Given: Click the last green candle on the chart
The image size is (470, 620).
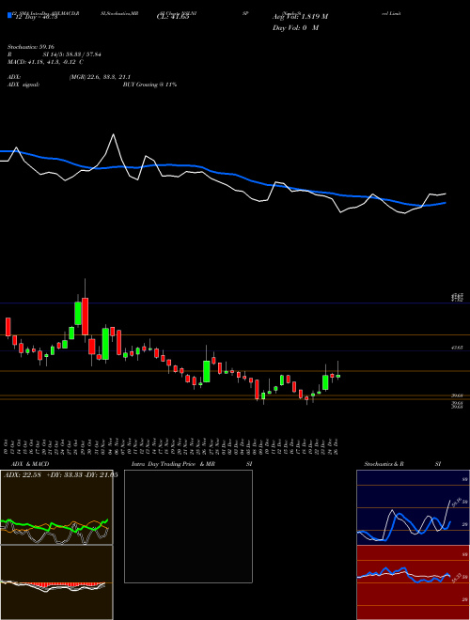Looking at the screenshot, I should point(338,376).
